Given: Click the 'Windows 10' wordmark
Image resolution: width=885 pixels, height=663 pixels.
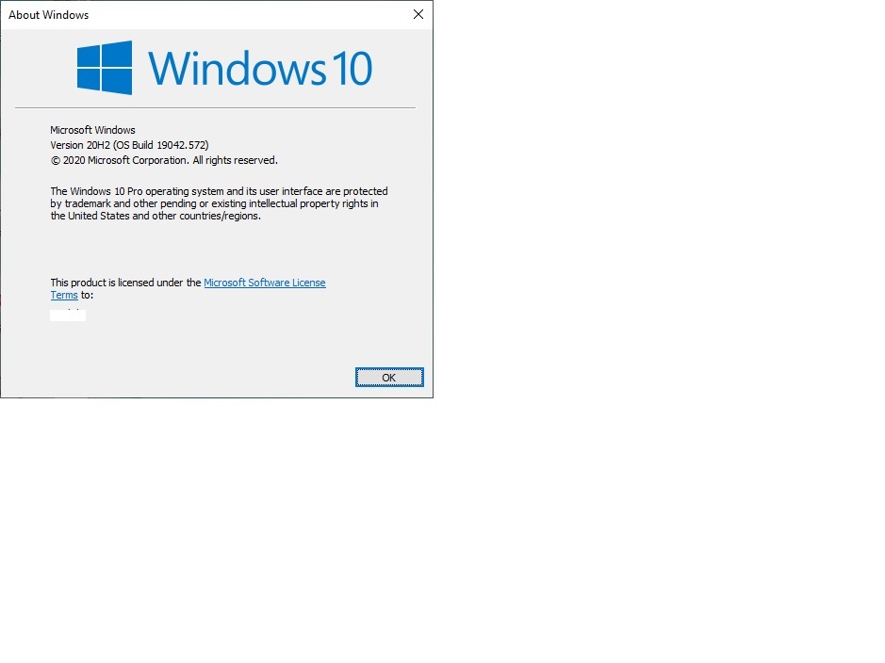Looking at the screenshot, I should tap(260, 68).
